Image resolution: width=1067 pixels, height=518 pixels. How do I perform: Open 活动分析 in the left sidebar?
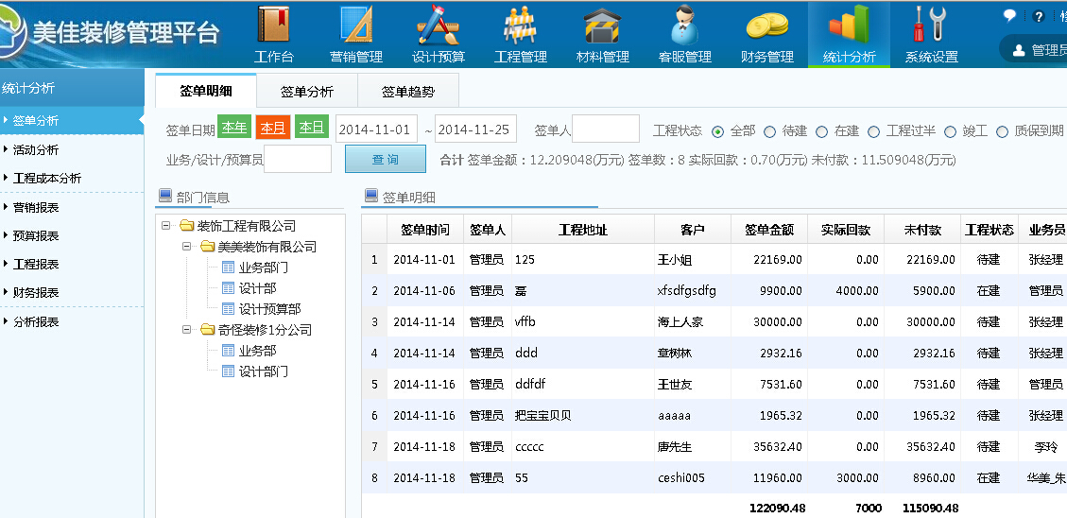click(x=36, y=149)
